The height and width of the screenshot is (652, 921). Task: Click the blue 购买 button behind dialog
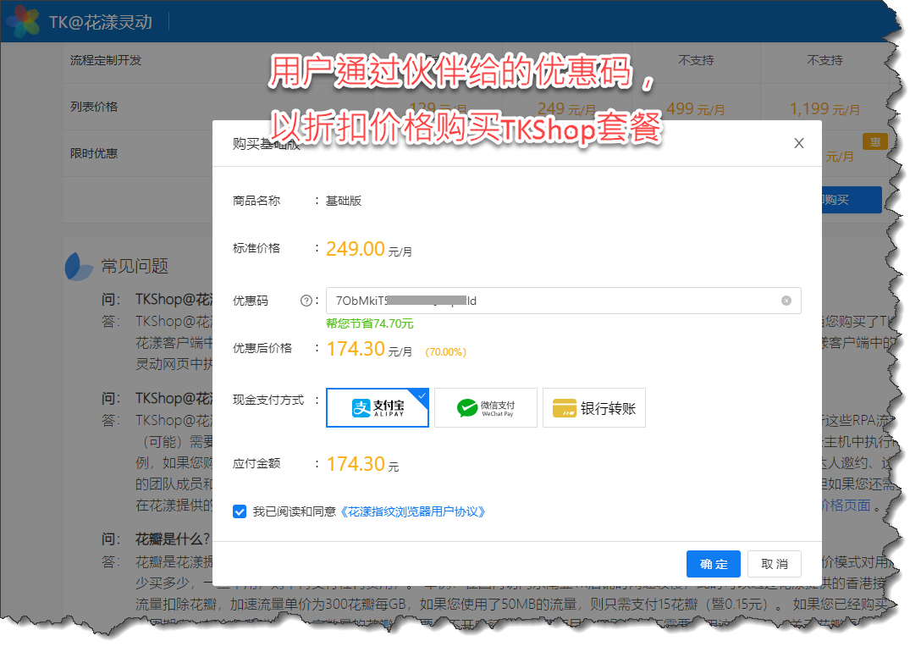(851, 200)
